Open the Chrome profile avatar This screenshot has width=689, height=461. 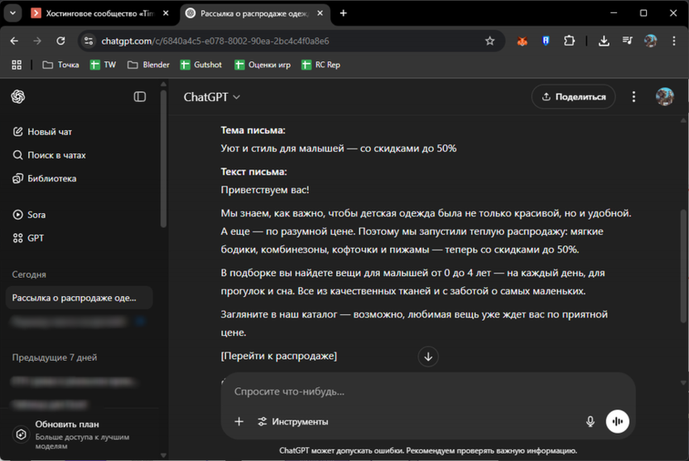pos(650,41)
